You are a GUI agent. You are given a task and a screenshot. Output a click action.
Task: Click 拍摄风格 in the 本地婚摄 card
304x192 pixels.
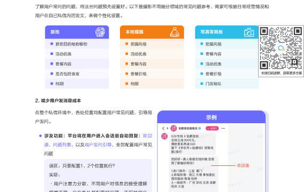pyautogui.click(x=139, y=44)
